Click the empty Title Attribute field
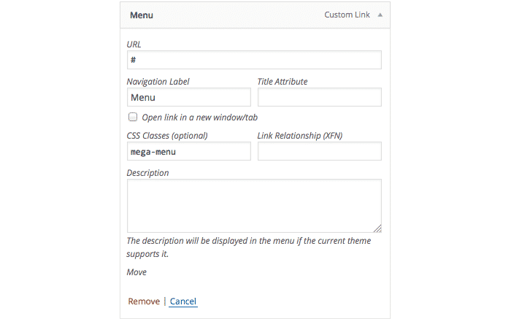This screenshot has height=319, width=511. tap(320, 97)
